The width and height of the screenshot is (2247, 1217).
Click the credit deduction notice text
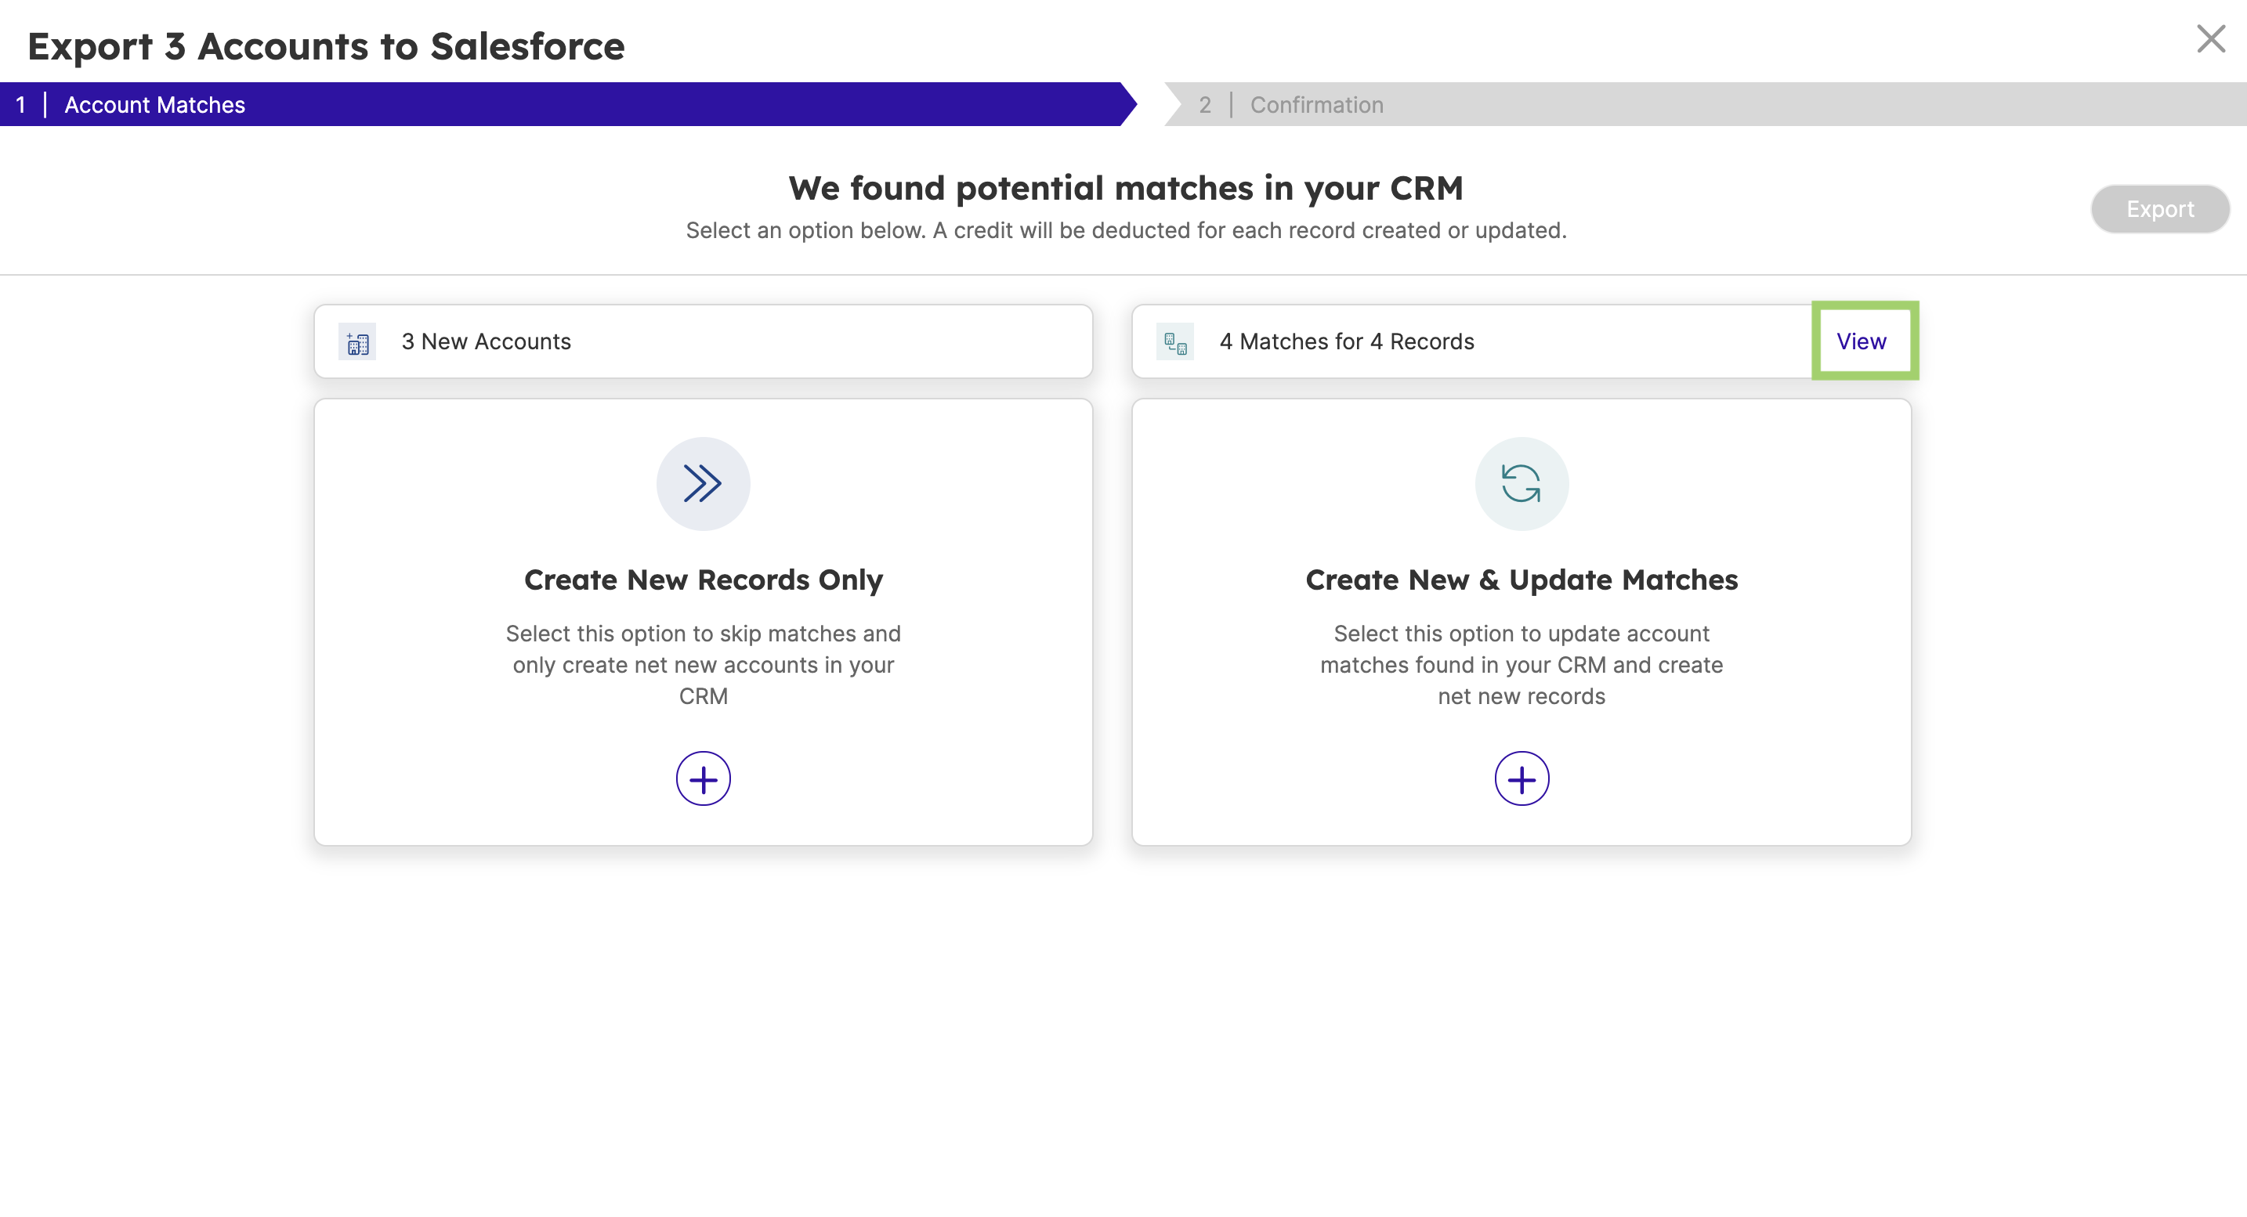coord(1125,231)
